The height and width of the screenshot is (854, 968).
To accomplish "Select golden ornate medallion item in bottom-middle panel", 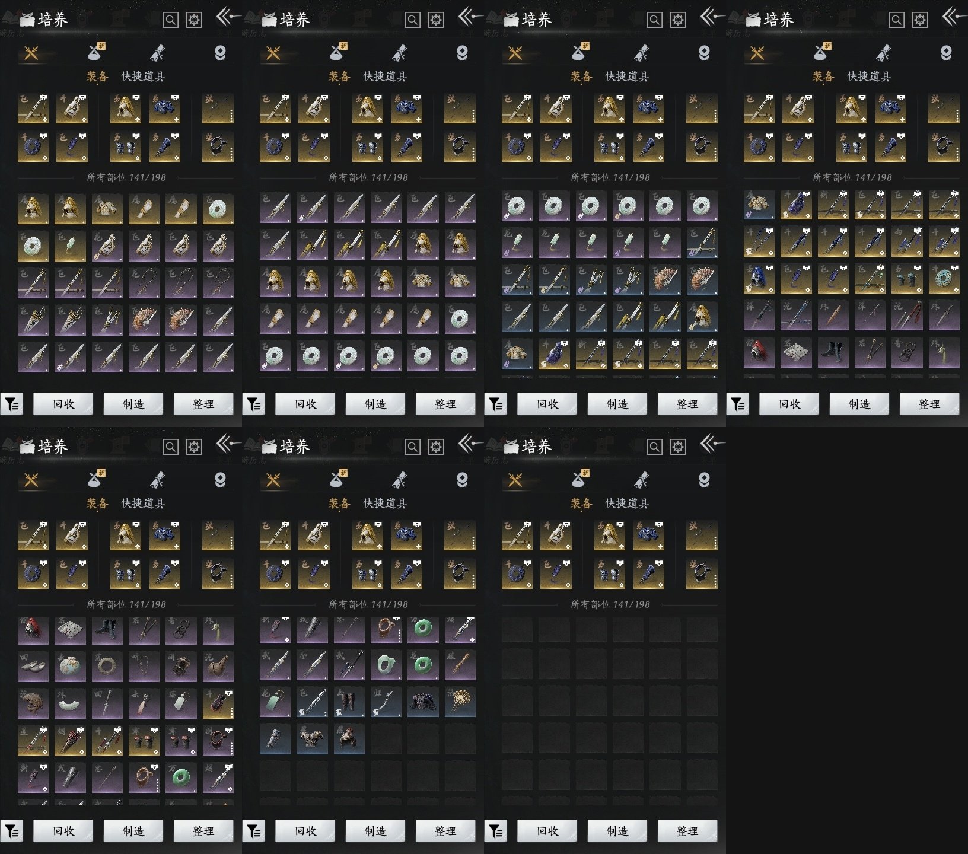I will click(460, 701).
